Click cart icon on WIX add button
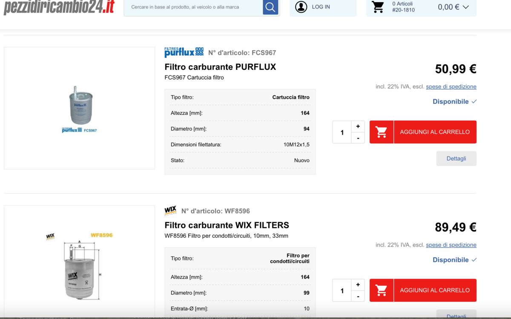Screen dimensions: 511x319 coord(382,290)
